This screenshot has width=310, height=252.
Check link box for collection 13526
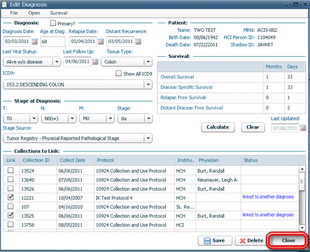click(11, 189)
